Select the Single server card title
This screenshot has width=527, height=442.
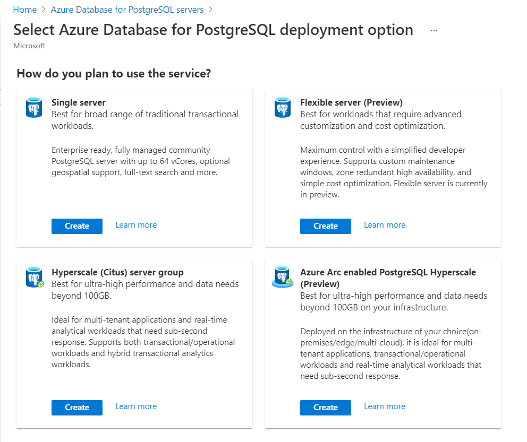coord(79,102)
